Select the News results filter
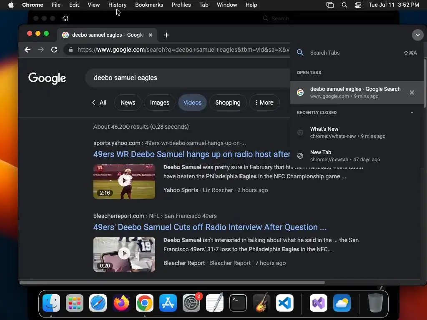 pyautogui.click(x=128, y=102)
